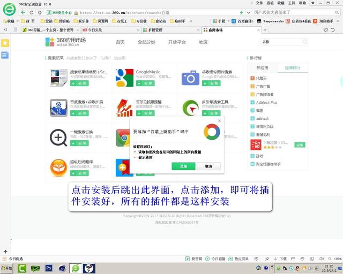
Task: Click the GoogleMusic app thumbnail
Action: (124, 78)
